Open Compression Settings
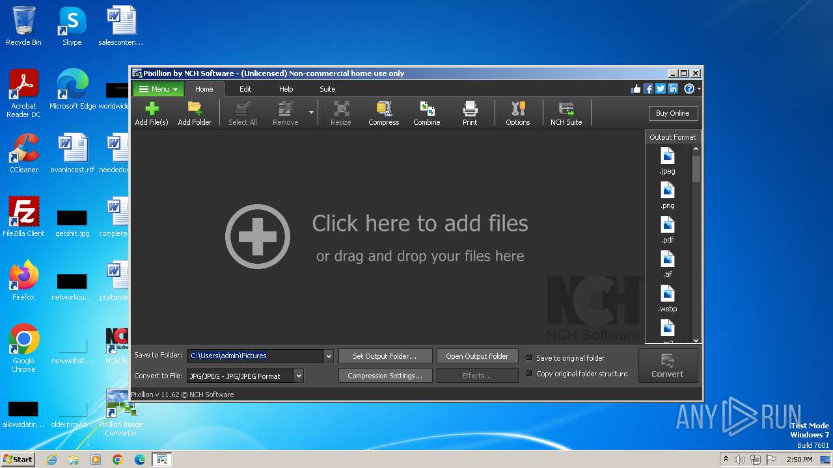 click(385, 376)
